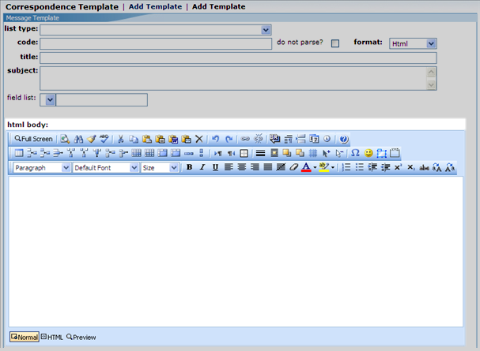Click the Insert Table icon
Image resolution: width=480 pixels, height=351 pixels.
(19, 153)
